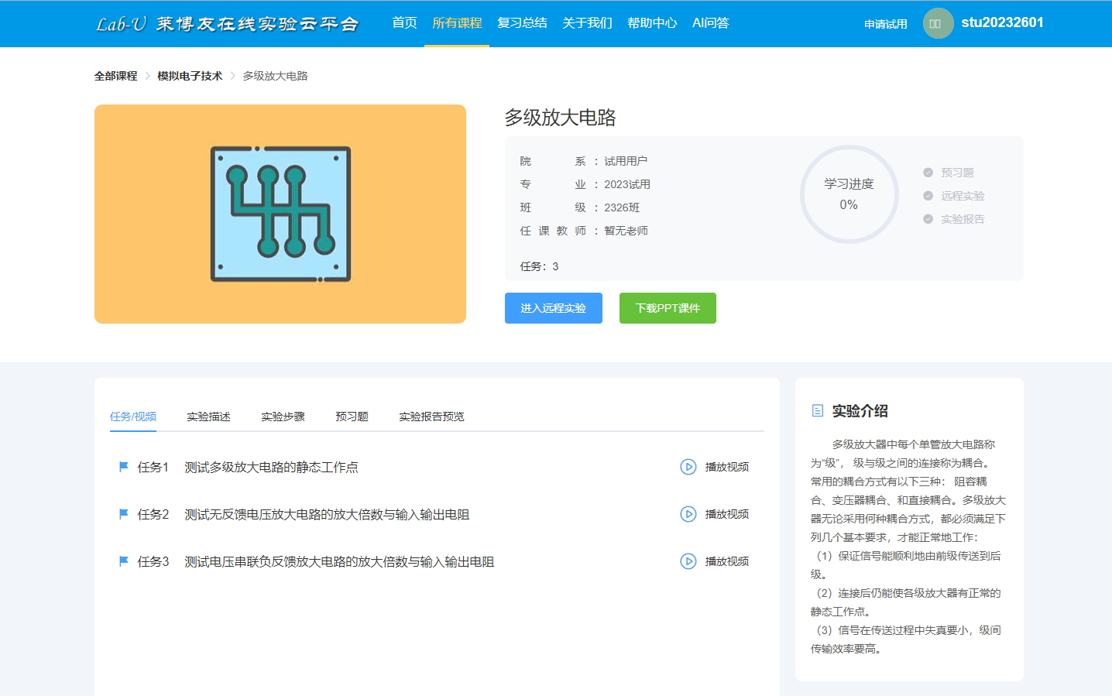Viewport: 1112px width, 696px height.
Task: Click the play icon for Task 2 video
Action: pos(688,514)
